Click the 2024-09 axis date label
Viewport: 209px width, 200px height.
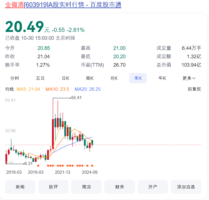[90, 172]
